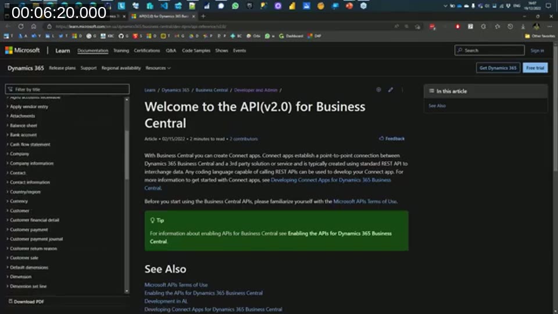Open Certifications nav item

point(146,51)
